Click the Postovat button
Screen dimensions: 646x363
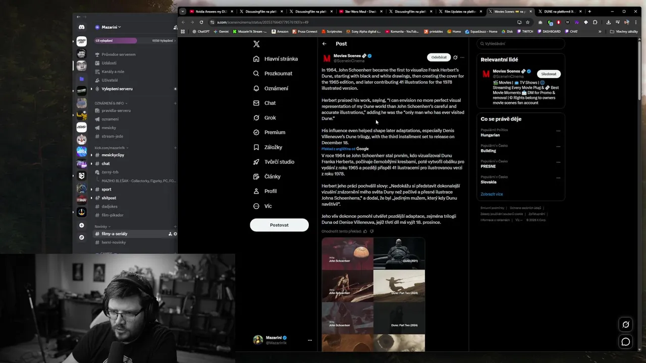[279, 225]
